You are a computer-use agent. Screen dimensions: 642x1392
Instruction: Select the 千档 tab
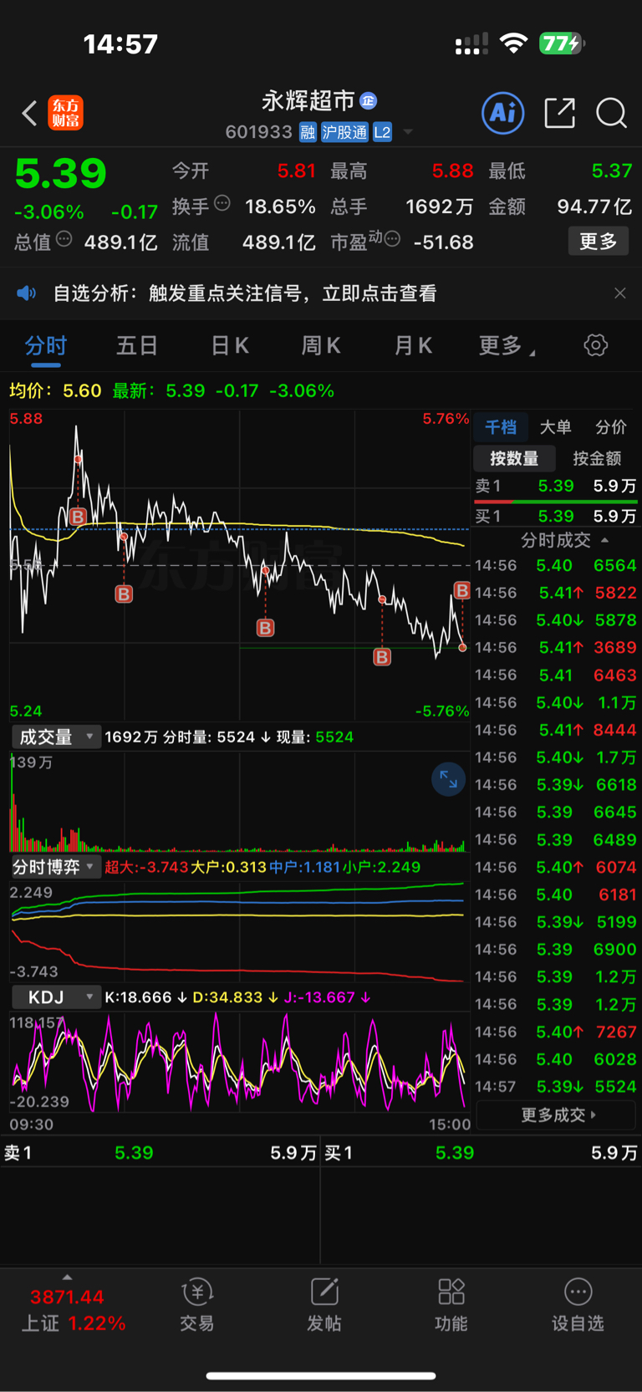click(501, 427)
